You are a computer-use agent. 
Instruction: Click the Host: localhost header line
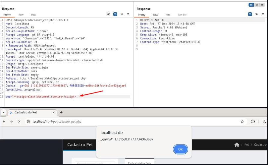point(17,24)
